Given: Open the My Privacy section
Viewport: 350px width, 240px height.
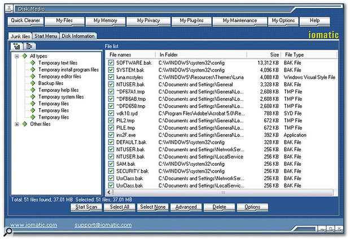Looking at the screenshot, I should (x=148, y=21).
